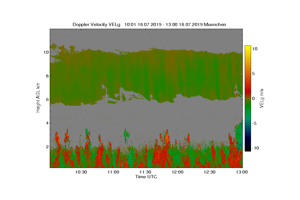This screenshot has height=200, width=300.
Task: Click the 12:00 time axis label
Action: pos(177,172)
